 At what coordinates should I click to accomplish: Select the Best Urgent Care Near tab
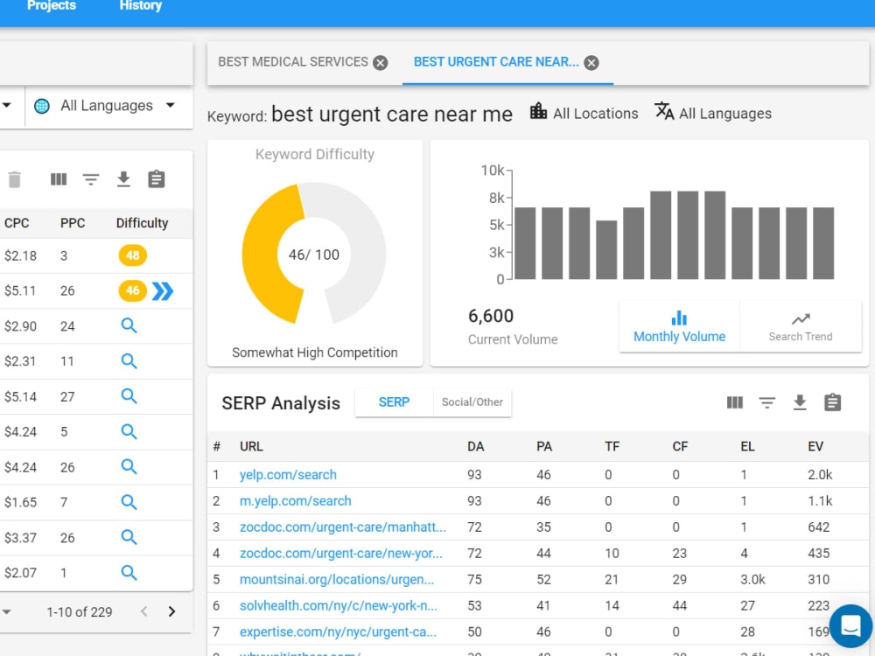tap(496, 62)
